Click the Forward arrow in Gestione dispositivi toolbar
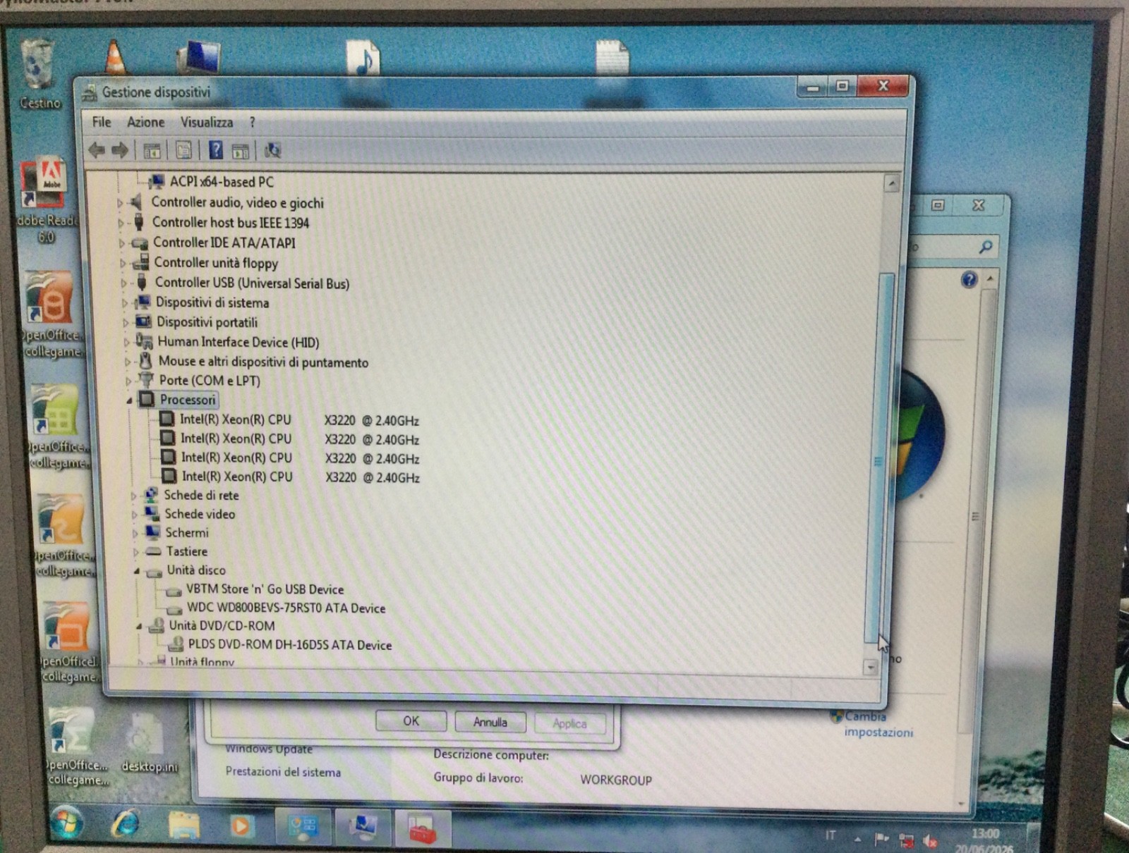The image size is (1129, 853). (120, 149)
